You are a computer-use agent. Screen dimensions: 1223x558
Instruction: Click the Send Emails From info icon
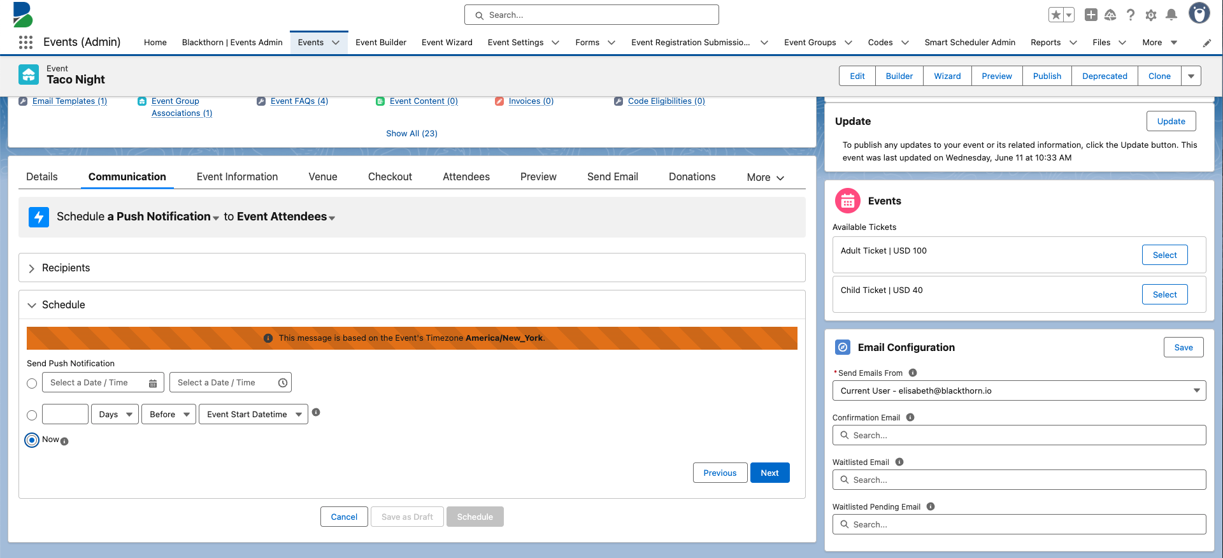[x=913, y=373]
